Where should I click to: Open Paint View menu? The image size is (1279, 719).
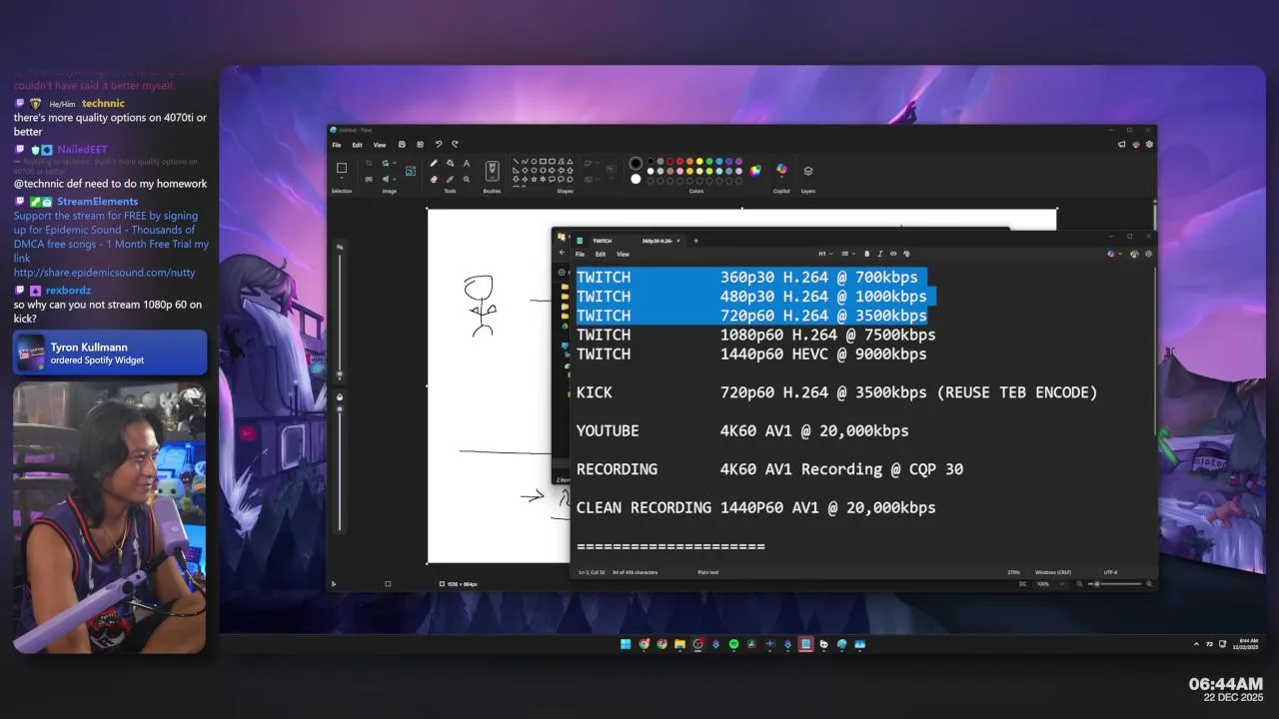pos(380,145)
